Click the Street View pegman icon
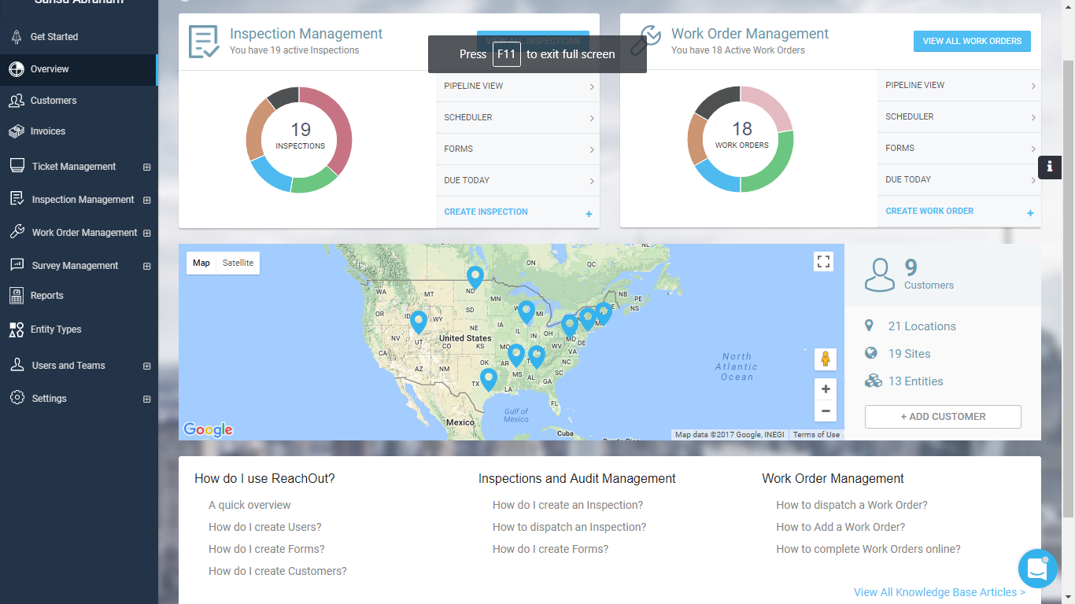Viewport: 1075px width, 604px height. tap(825, 359)
